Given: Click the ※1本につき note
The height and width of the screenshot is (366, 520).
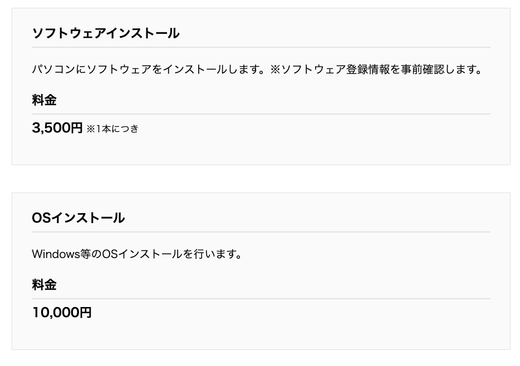Looking at the screenshot, I should point(112,129).
